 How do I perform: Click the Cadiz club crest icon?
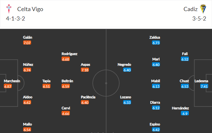click(x=203, y=9)
